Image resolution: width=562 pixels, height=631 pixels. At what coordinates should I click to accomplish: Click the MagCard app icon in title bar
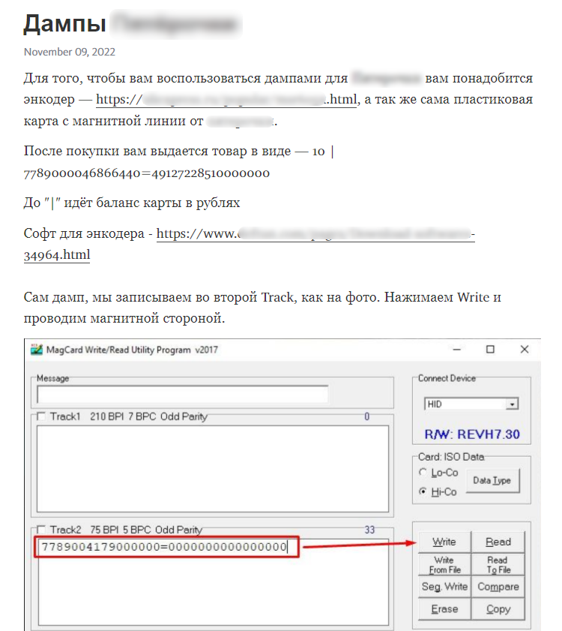36,350
